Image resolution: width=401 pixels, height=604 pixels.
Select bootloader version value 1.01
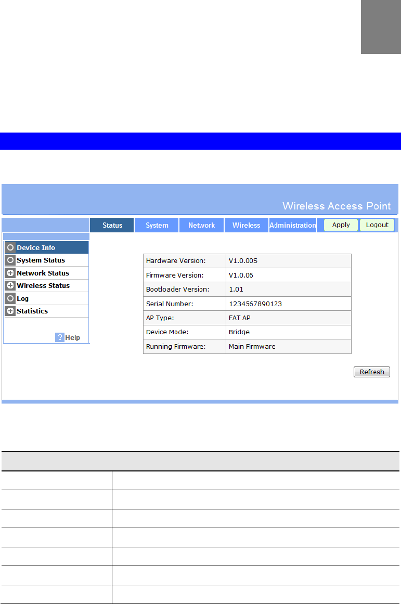(236, 290)
